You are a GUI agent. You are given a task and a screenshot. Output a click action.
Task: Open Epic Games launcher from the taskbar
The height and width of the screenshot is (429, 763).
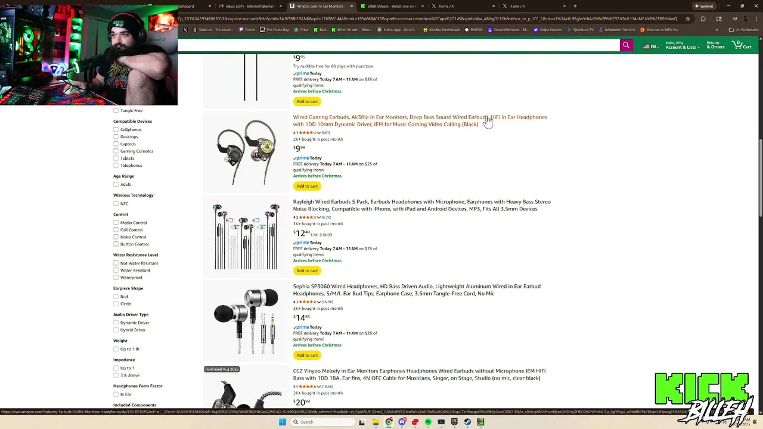tap(454, 422)
